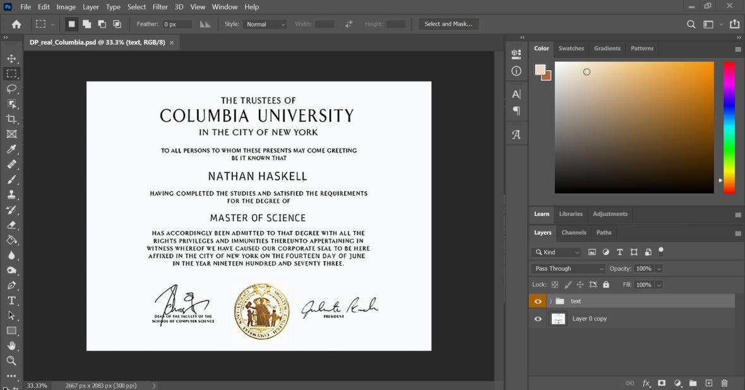Select the Paint Bucket tool
Image resolution: width=745 pixels, height=390 pixels.
coord(11,240)
